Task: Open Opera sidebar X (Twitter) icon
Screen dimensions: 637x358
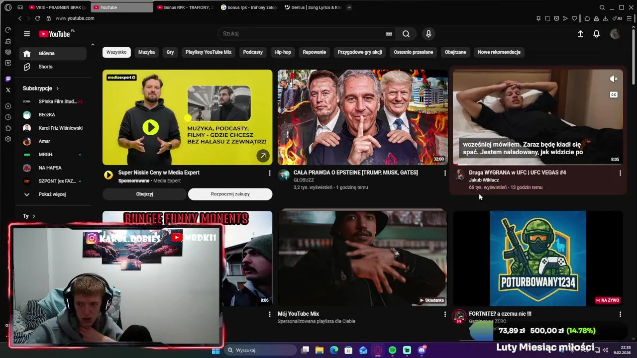Action: pos(8,90)
